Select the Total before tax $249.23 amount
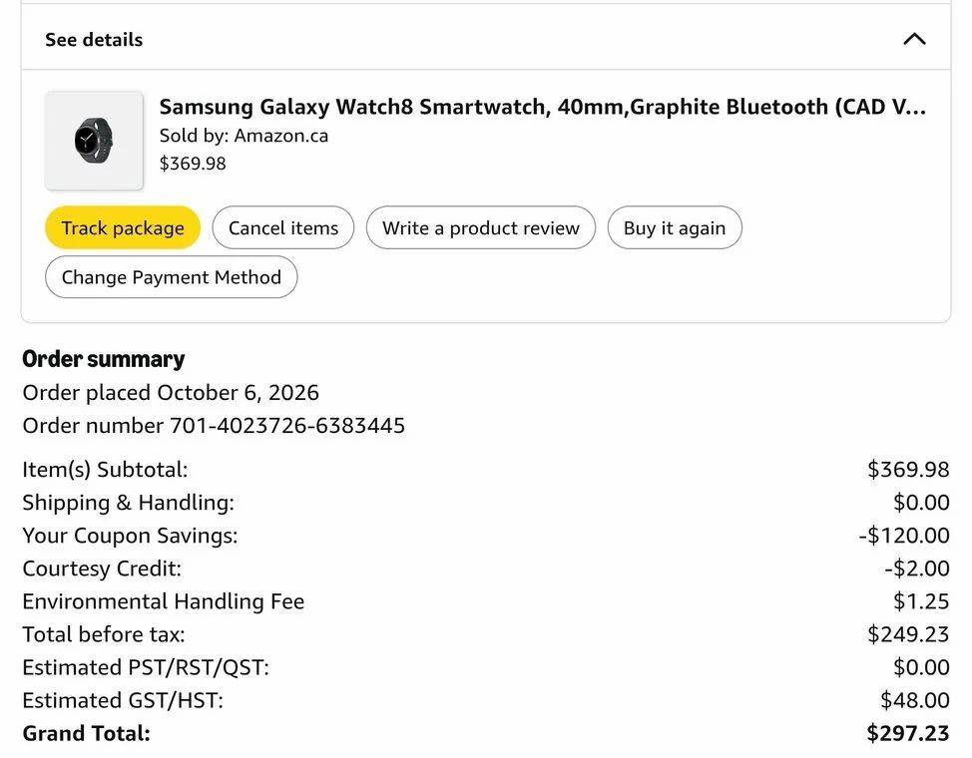The image size is (972, 758). 908,634
